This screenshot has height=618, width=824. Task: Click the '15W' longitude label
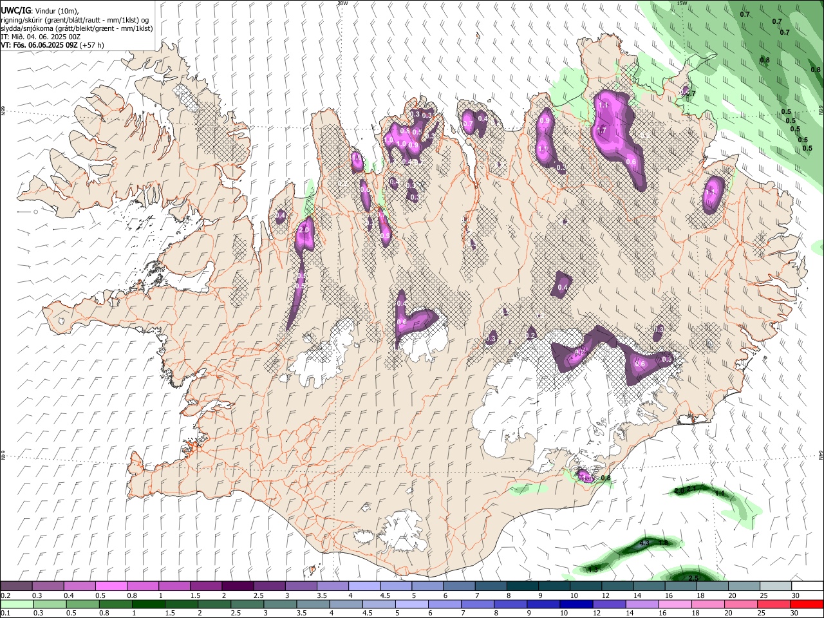point(682,3)
